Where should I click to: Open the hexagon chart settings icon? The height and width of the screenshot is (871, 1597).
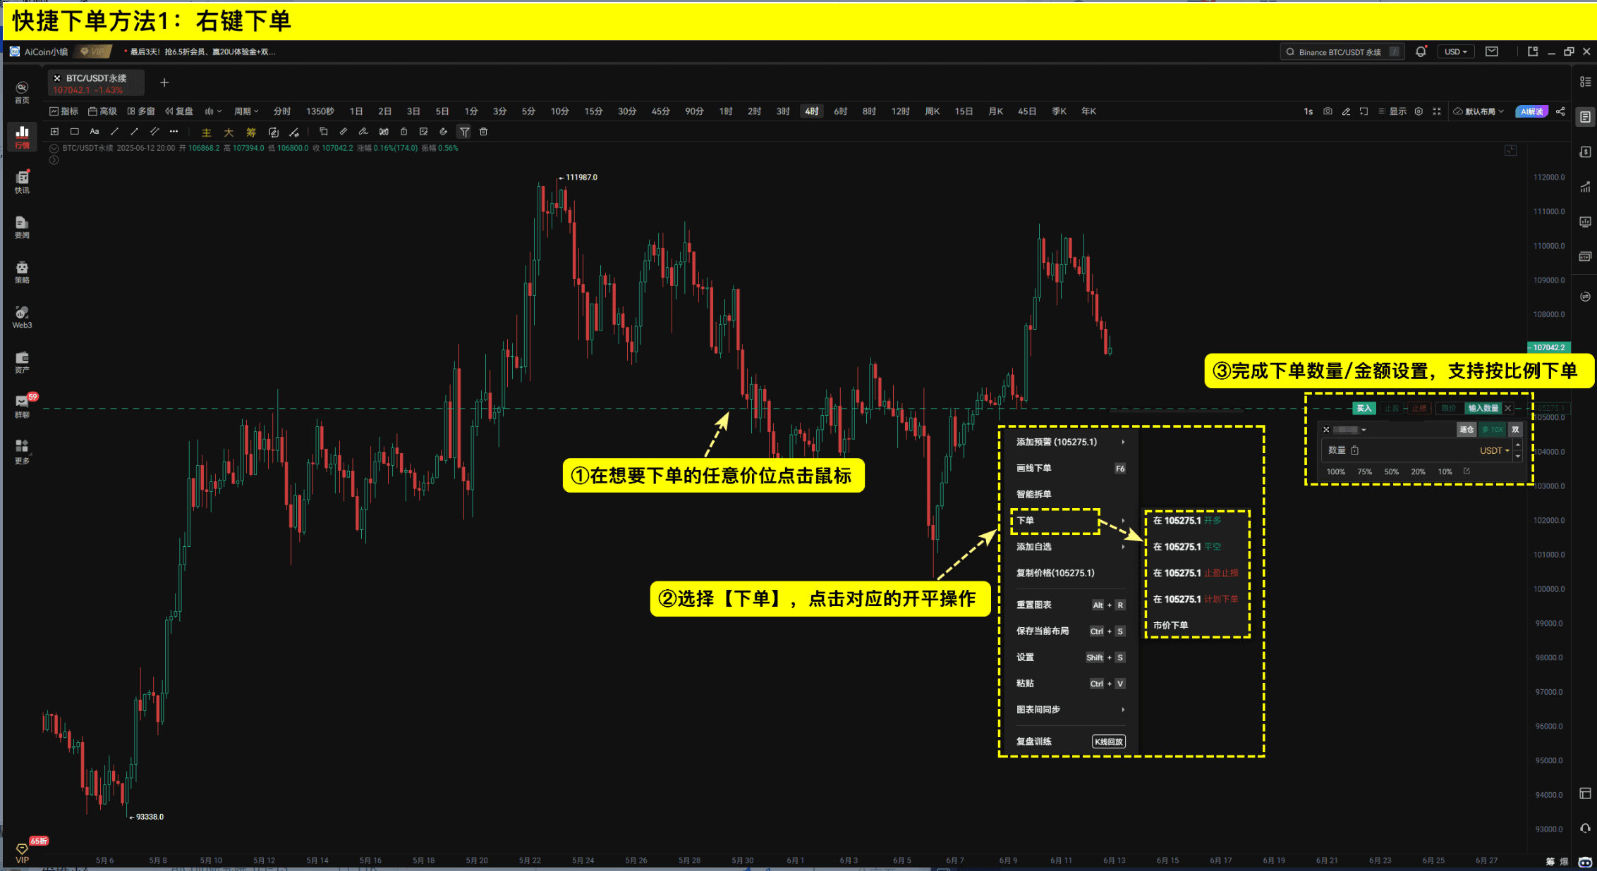point(1419,111)
